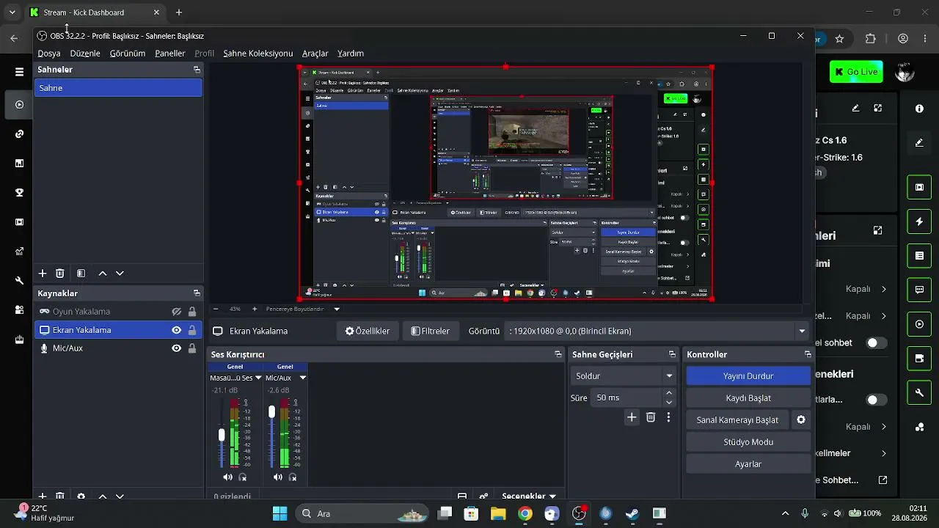Open the Dosya menu

49,54
